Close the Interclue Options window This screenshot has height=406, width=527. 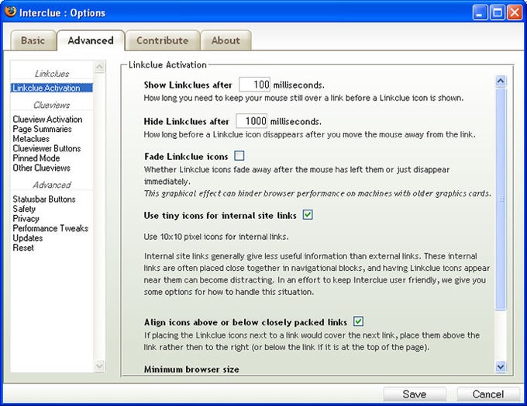click(x=515, y=12)
